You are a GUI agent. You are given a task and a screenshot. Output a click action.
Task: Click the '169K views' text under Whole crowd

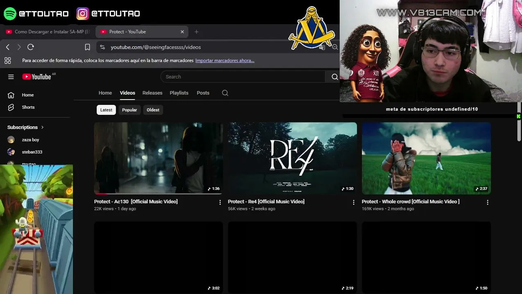click(x=373, y=209)
